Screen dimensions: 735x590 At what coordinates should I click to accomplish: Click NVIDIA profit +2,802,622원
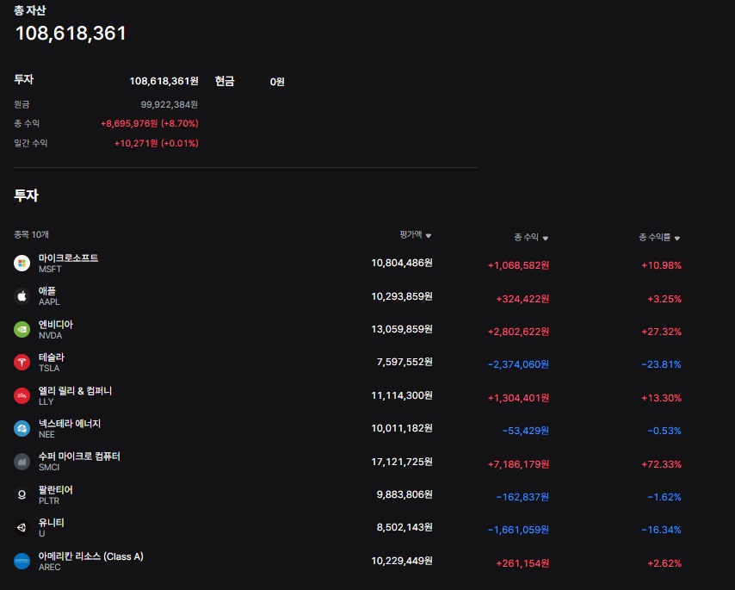pyautogui.click(x=518, y=332)
